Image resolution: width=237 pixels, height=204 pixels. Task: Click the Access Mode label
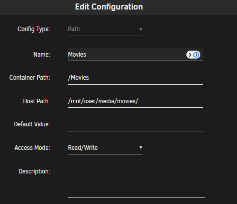click(x=32, y=148)
